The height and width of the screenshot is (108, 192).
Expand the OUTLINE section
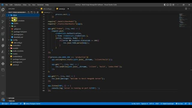tap(23, 98)
